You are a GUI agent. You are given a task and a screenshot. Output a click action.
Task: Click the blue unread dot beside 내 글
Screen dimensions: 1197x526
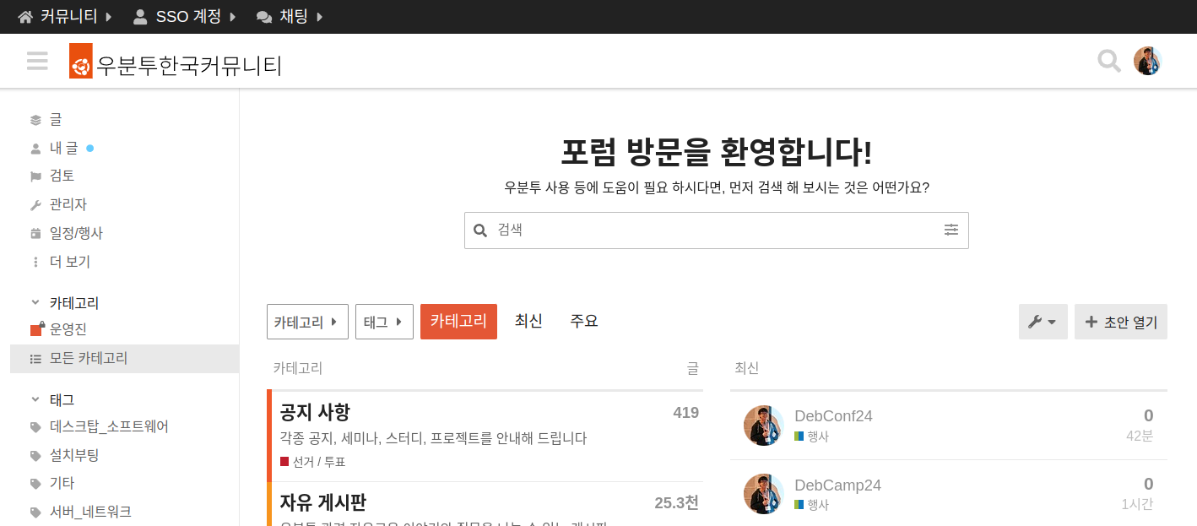[x=90, y=148]
